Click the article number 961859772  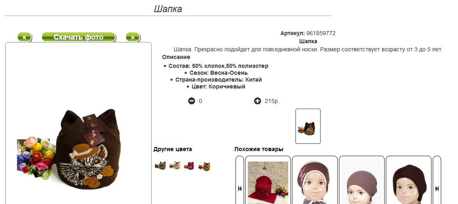[321, 33]
